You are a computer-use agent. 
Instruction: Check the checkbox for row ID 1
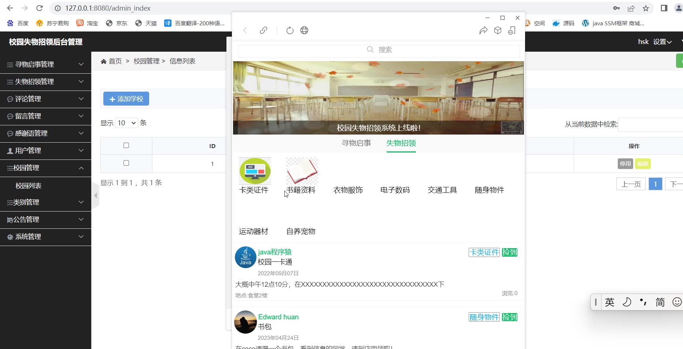[x=126, y=163]
